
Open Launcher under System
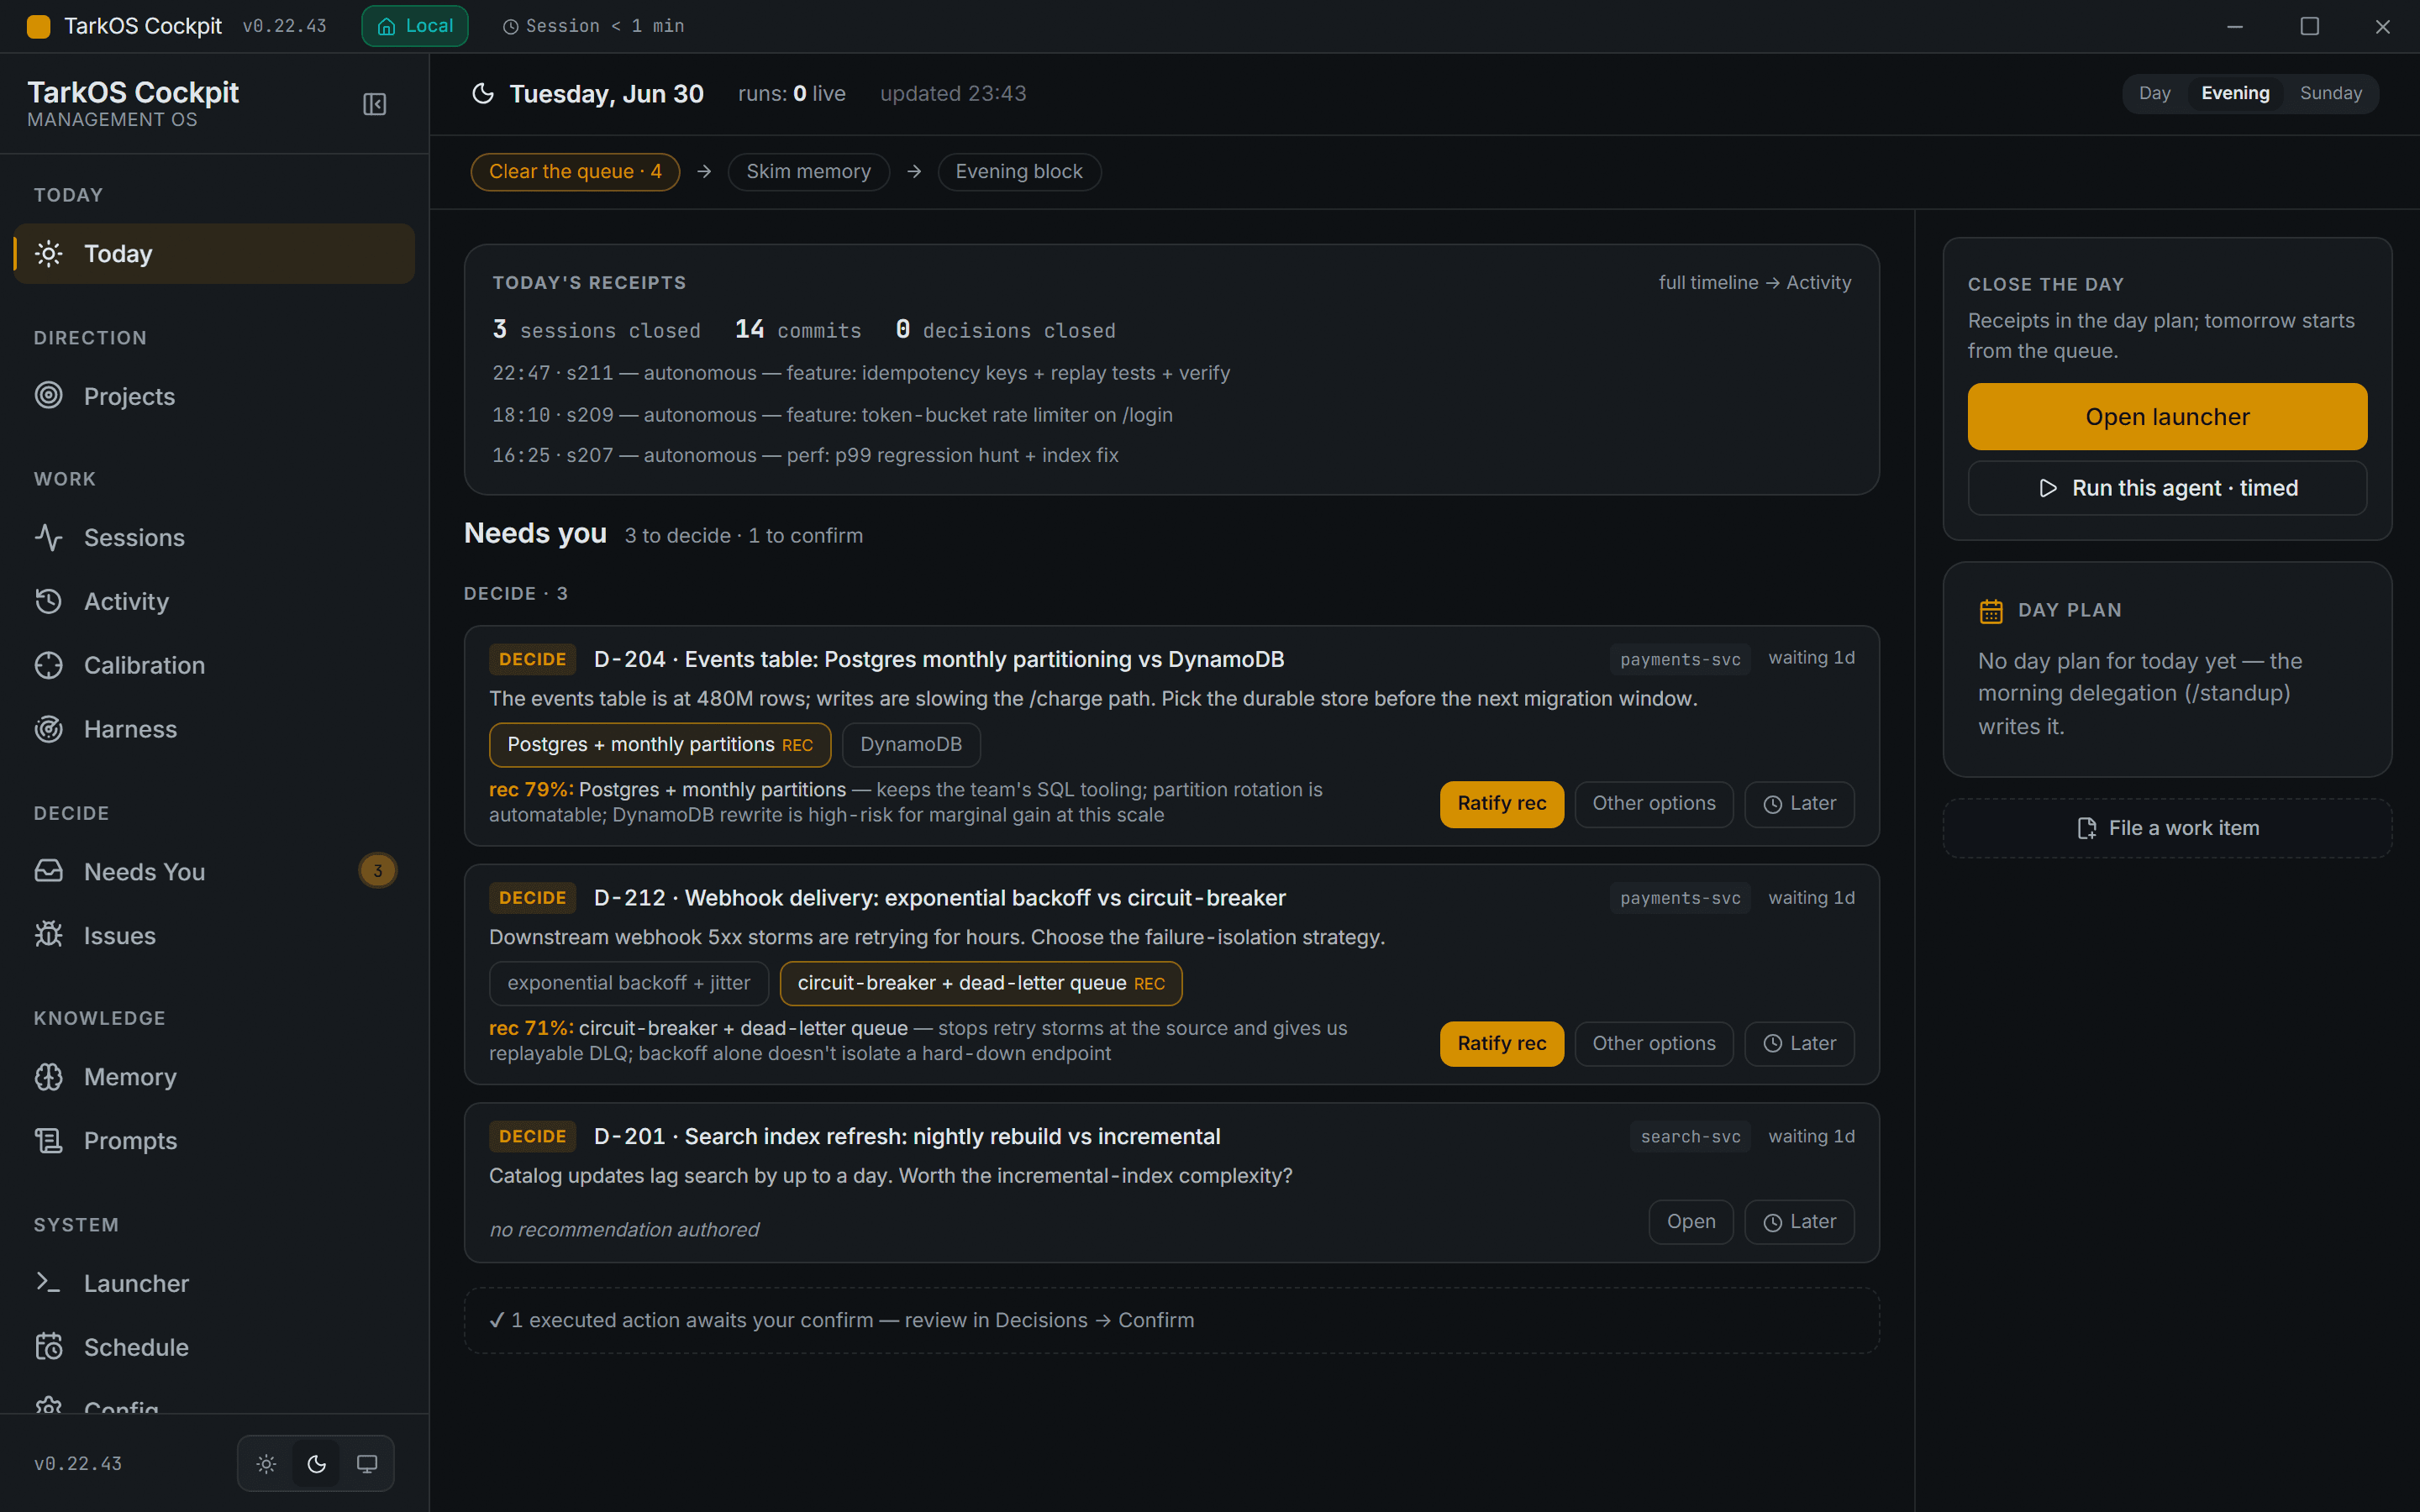click(214, 1283)
